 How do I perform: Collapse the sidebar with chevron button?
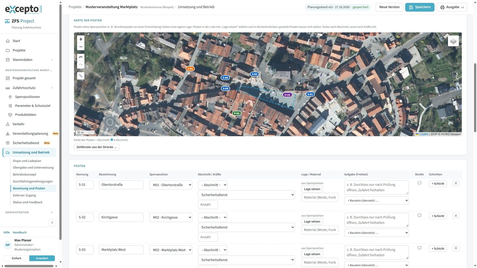(52, 222)
